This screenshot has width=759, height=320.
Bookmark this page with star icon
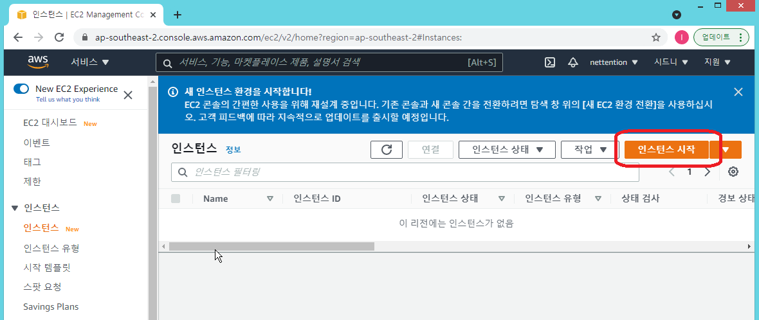656,37
